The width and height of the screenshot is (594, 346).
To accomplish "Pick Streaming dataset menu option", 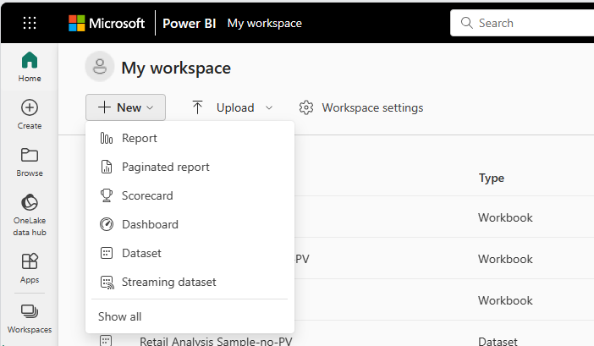I will 168,282.
